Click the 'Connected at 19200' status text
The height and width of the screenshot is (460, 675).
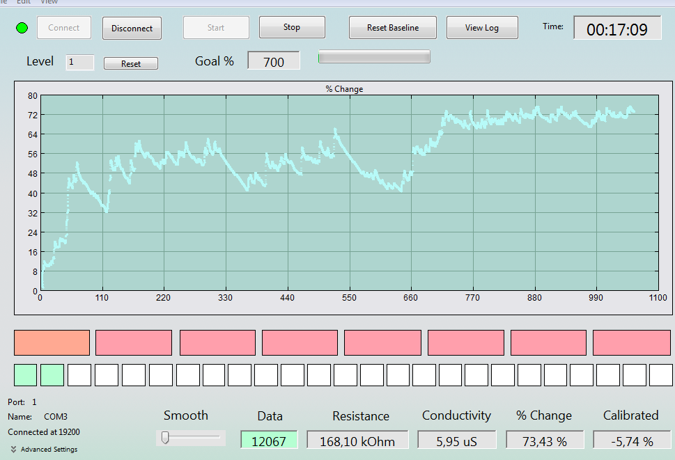44,432
